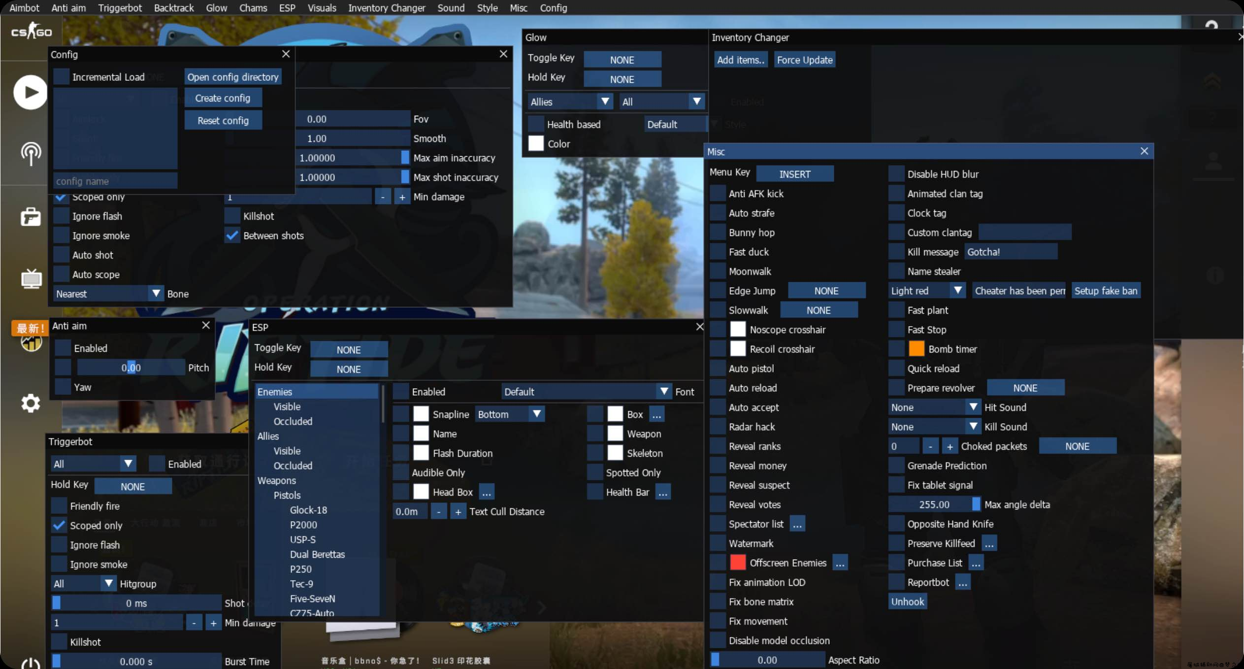Click the power quit icon in the sidebar
The height and width of the screenshot is (669, 1244).
(31, 663)
